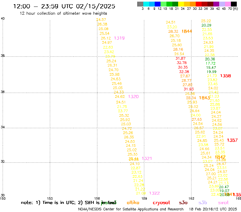Select the longitude axis label 153
The image size is (241, 212).
click(50, 198)
